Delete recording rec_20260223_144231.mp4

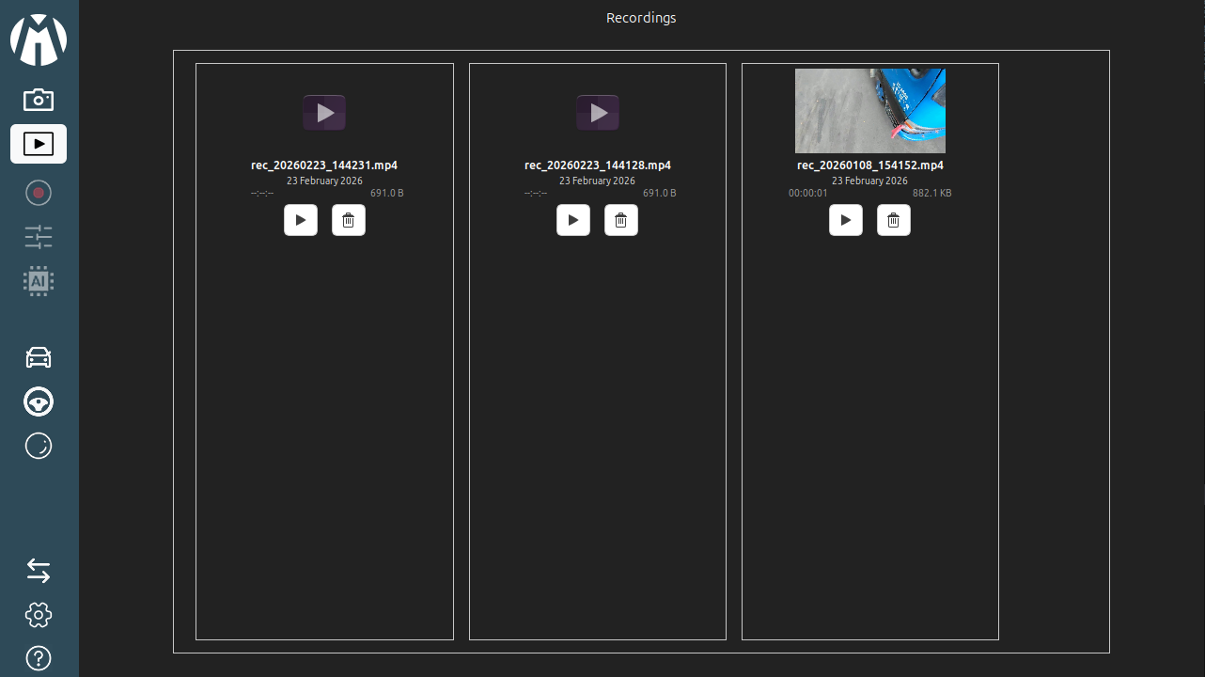point(349,220)
